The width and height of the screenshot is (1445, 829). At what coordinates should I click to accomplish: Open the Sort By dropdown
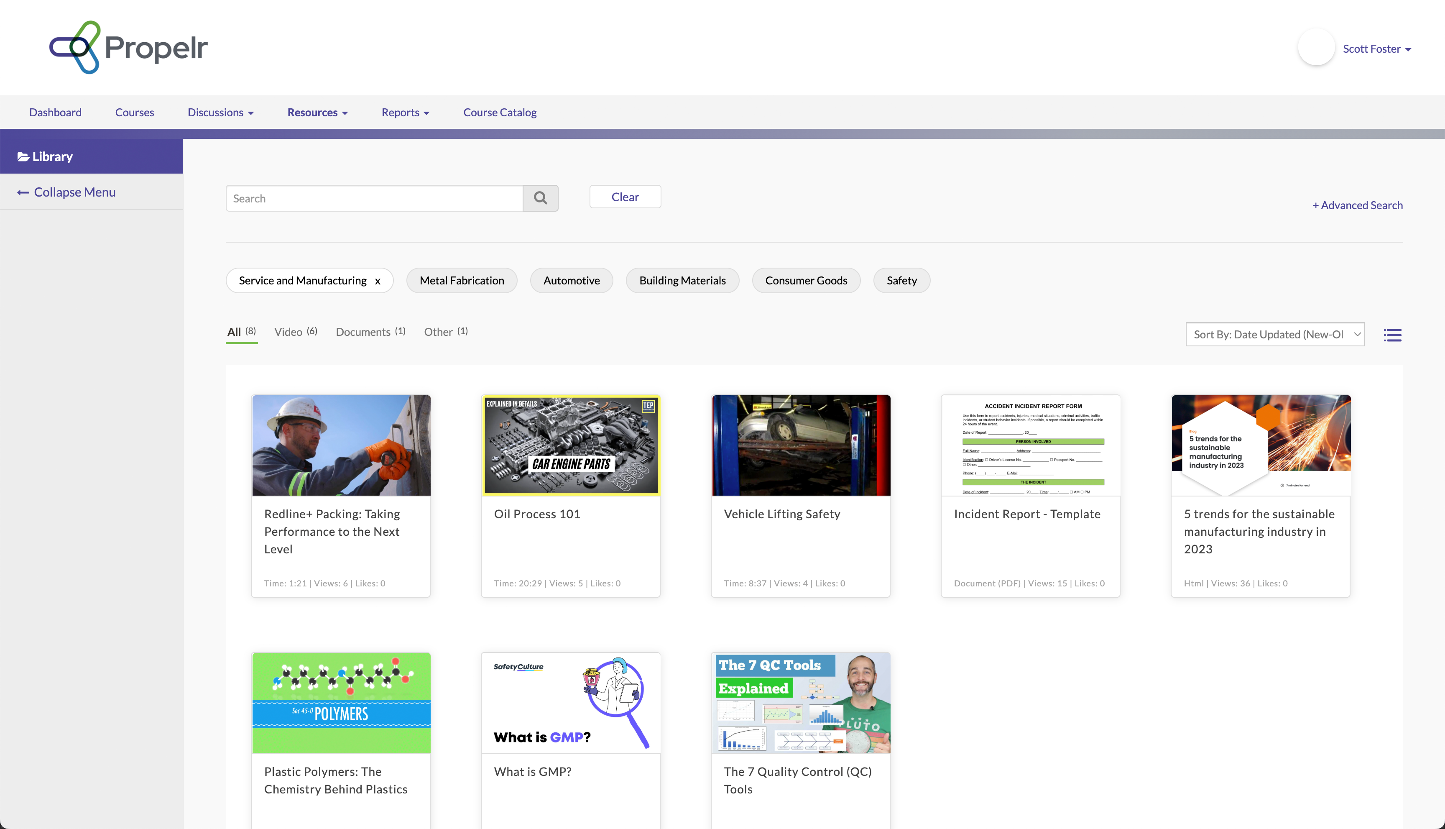[x=1274, y=334]
